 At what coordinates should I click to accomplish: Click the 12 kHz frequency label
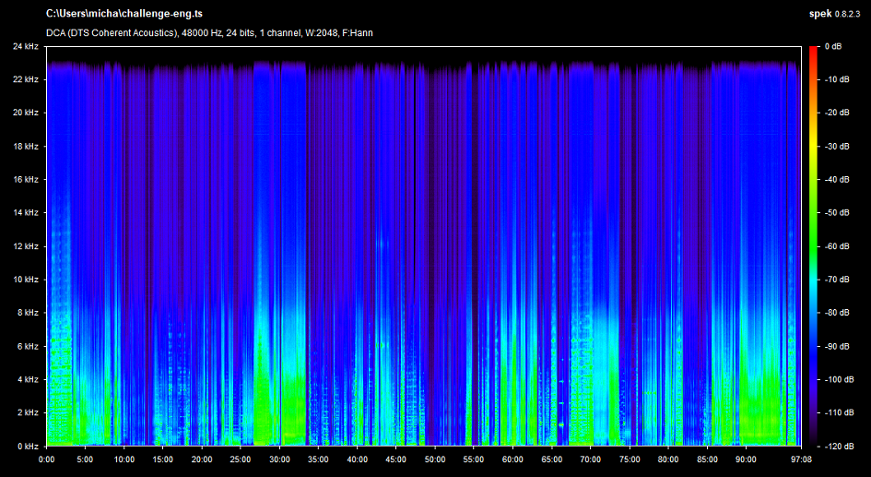pos(25,246)
